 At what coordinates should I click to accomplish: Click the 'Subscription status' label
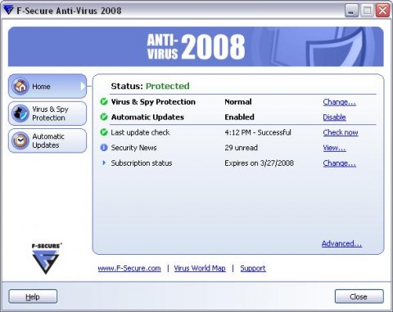click(x=142, y=163)
